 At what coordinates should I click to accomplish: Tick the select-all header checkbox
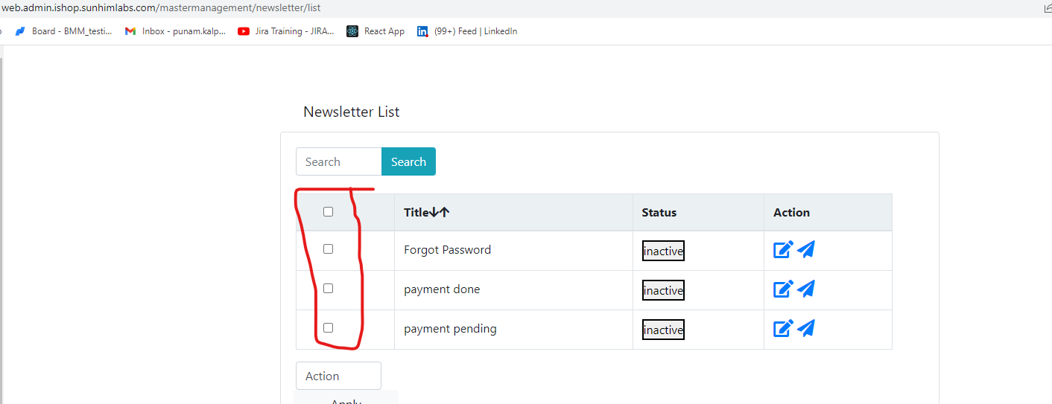(328, 212)
